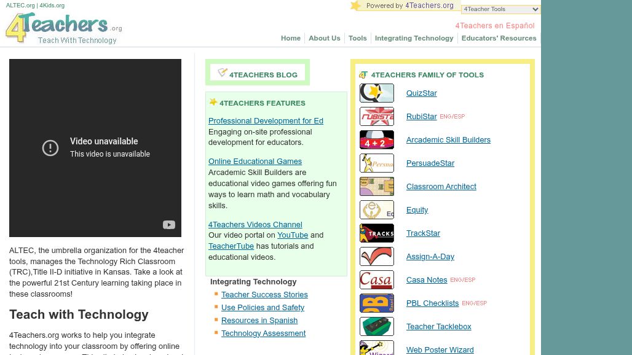This screenshot has width=632, height=355.
Task: Click Educators' Resources in the navigation
Action: 499,37
